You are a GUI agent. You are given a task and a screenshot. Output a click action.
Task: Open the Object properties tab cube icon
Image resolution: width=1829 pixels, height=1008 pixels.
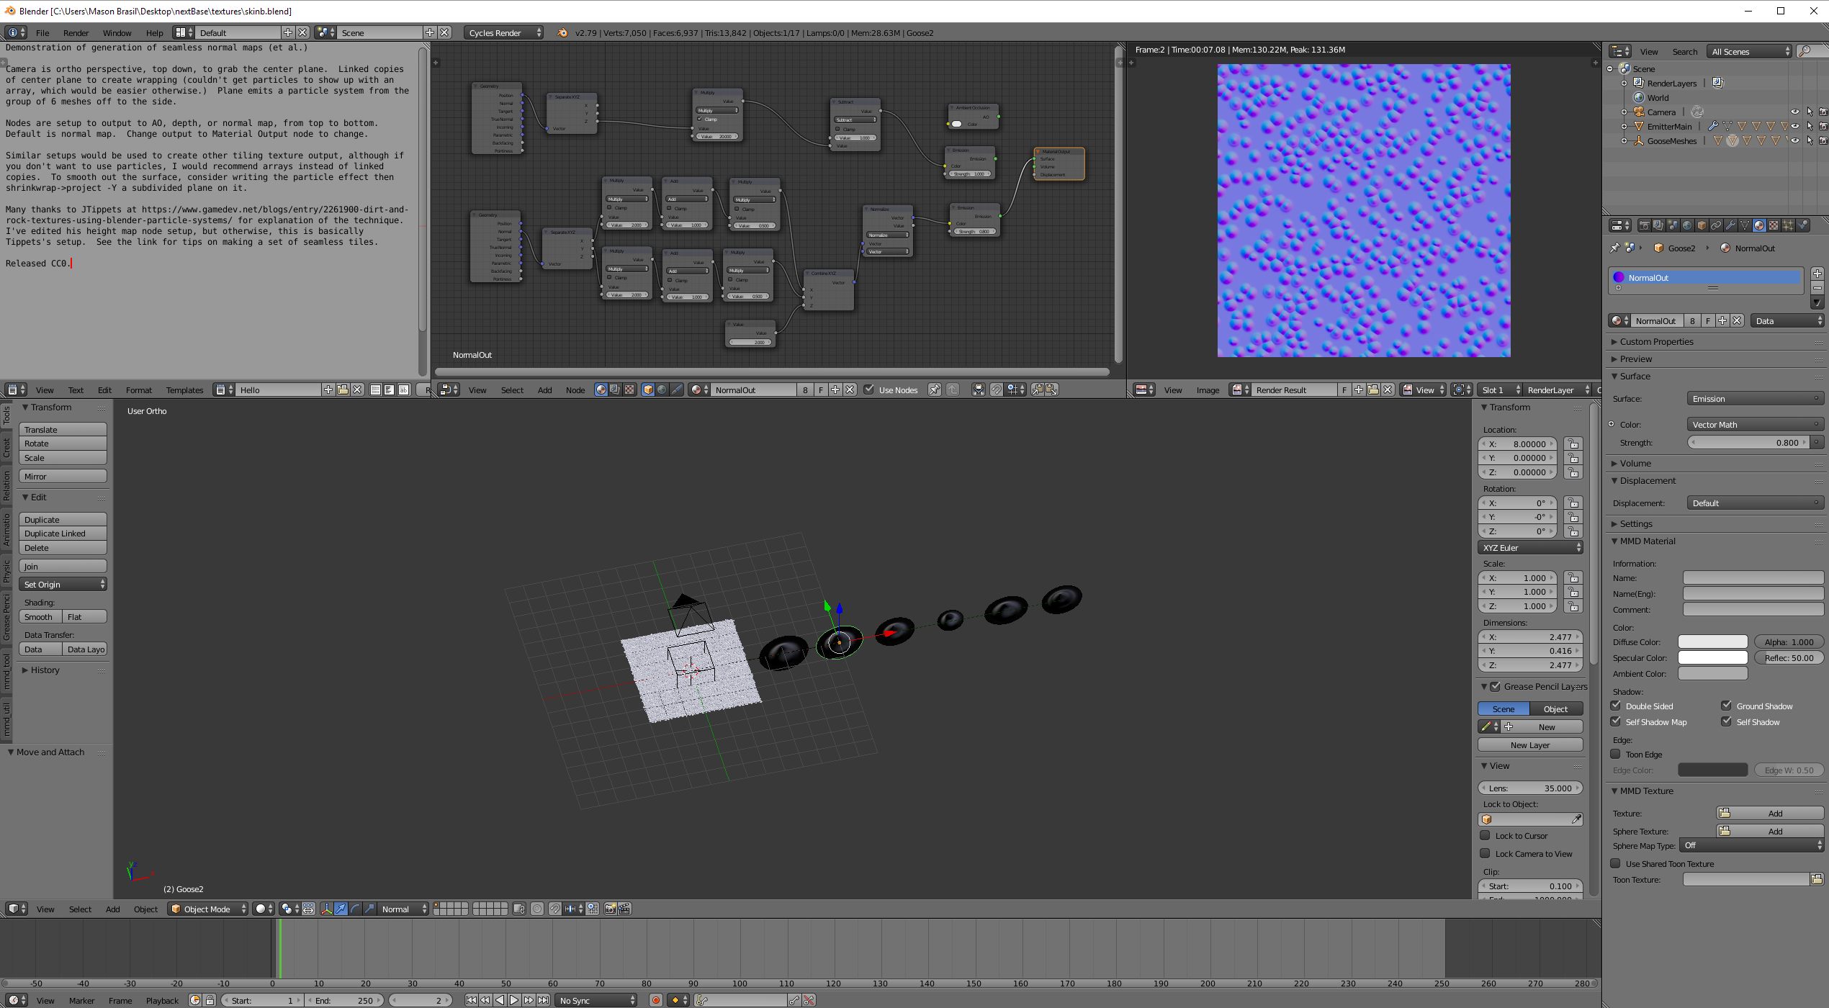(1702, 225)
